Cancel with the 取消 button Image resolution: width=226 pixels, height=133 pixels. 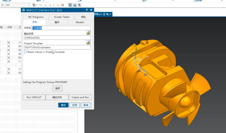point(86,105)
